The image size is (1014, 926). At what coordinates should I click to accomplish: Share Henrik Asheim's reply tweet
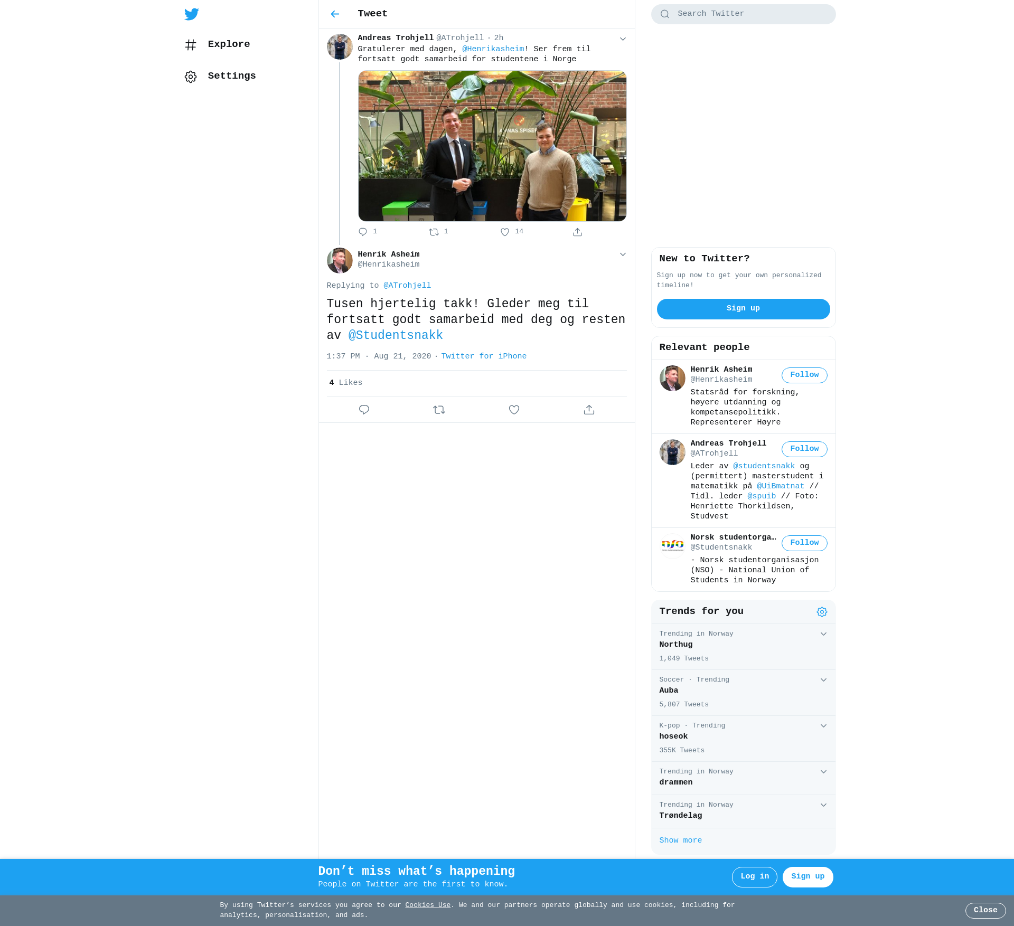[589, 410]
